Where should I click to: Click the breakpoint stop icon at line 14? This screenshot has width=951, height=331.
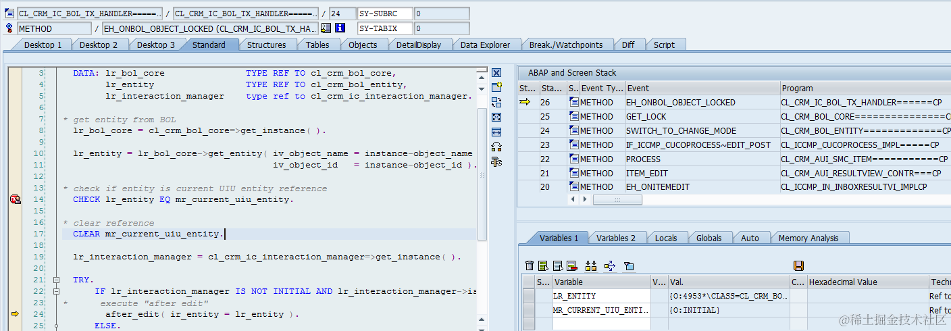15,199
